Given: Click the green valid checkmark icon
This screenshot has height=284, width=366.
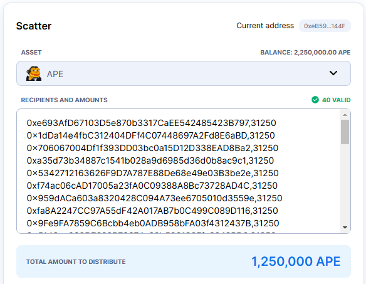Looking at the screenshot, I should (x=315, y=100).
